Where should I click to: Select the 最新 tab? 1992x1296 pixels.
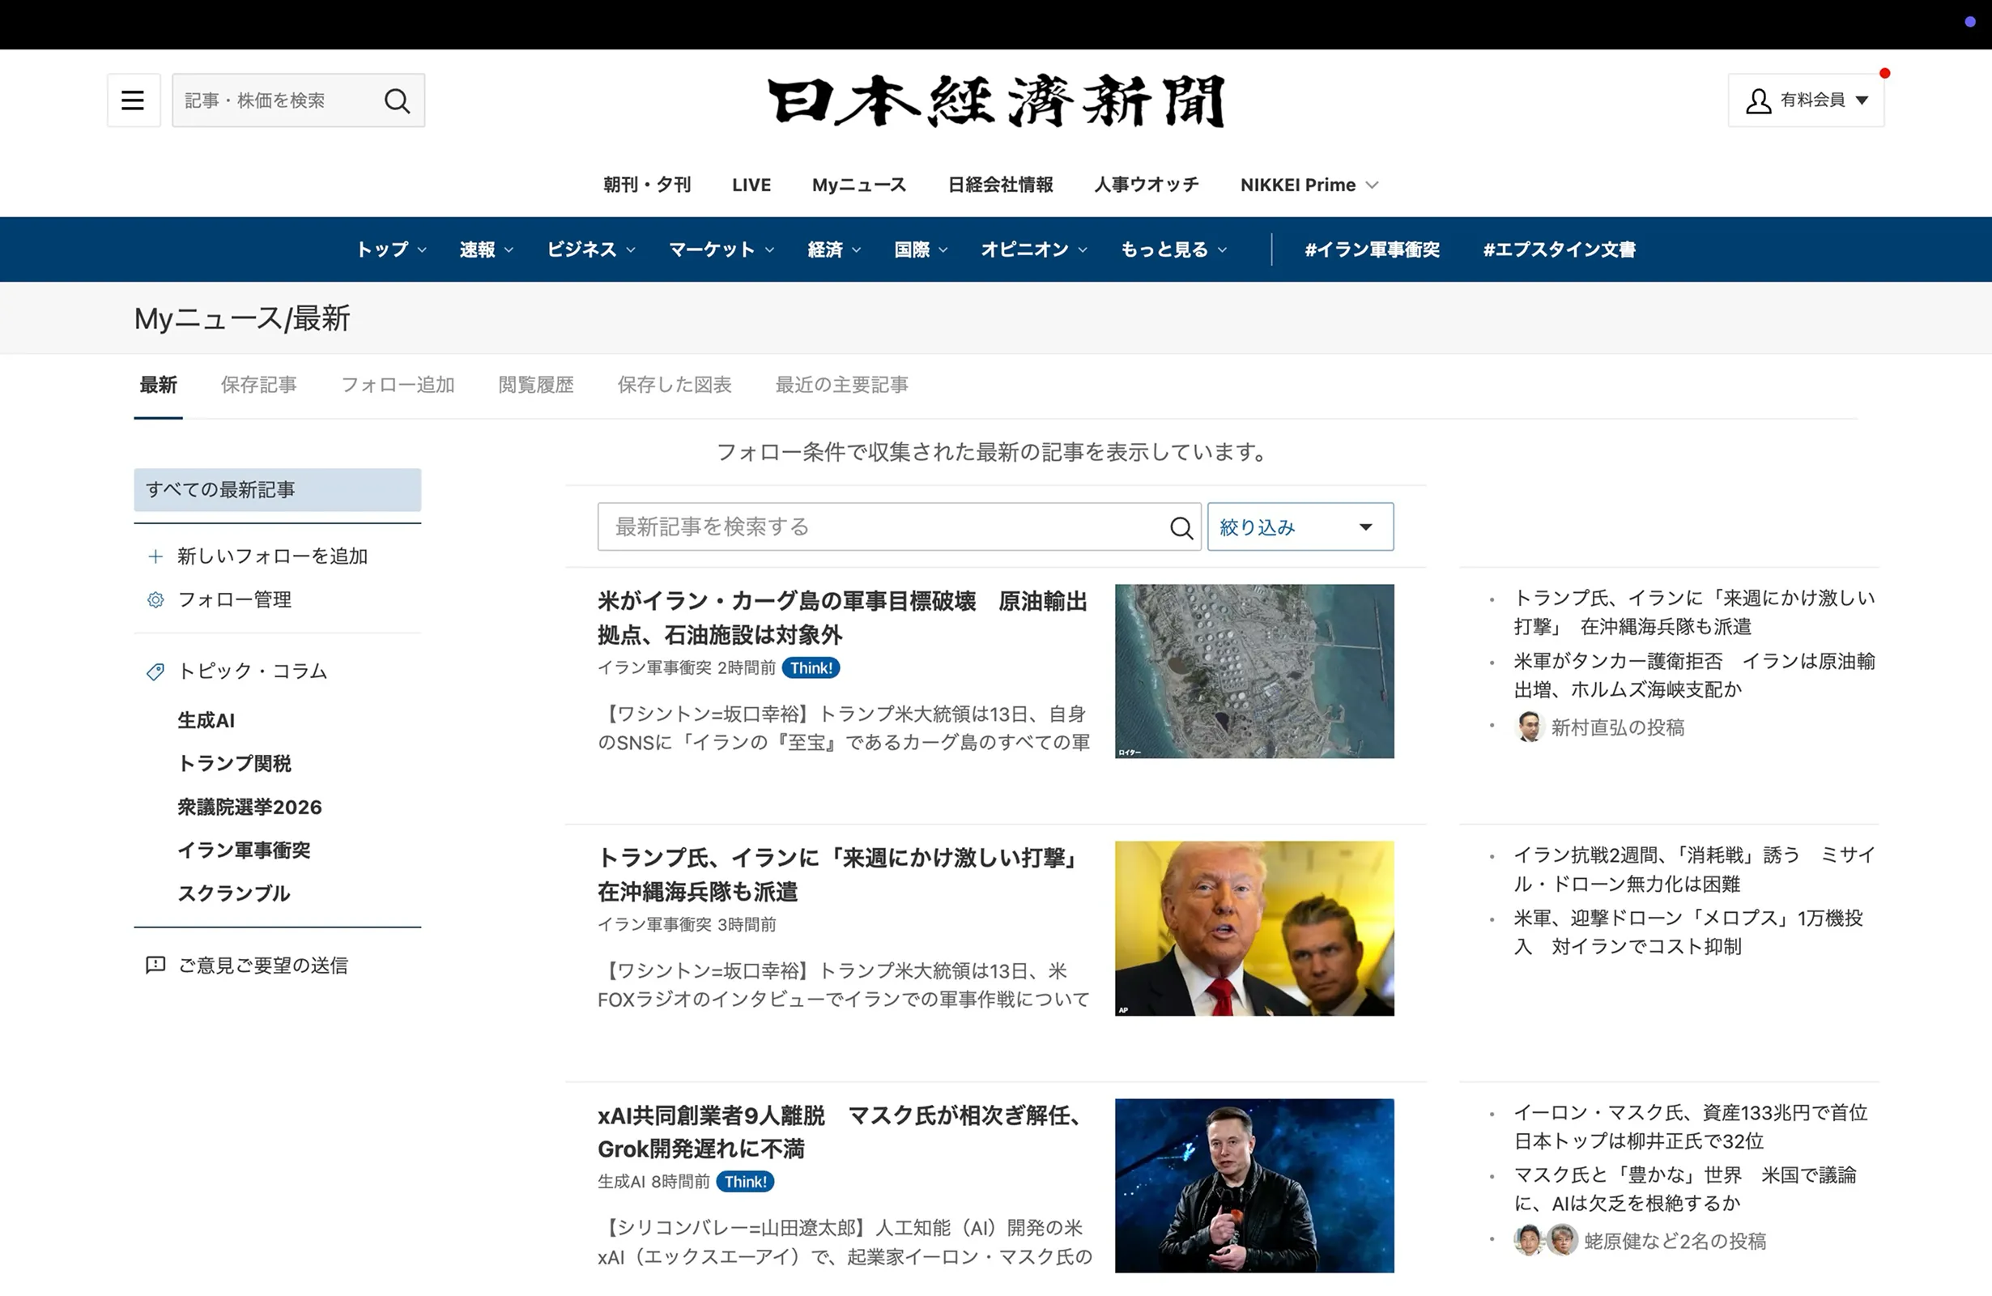pos(158,384)
